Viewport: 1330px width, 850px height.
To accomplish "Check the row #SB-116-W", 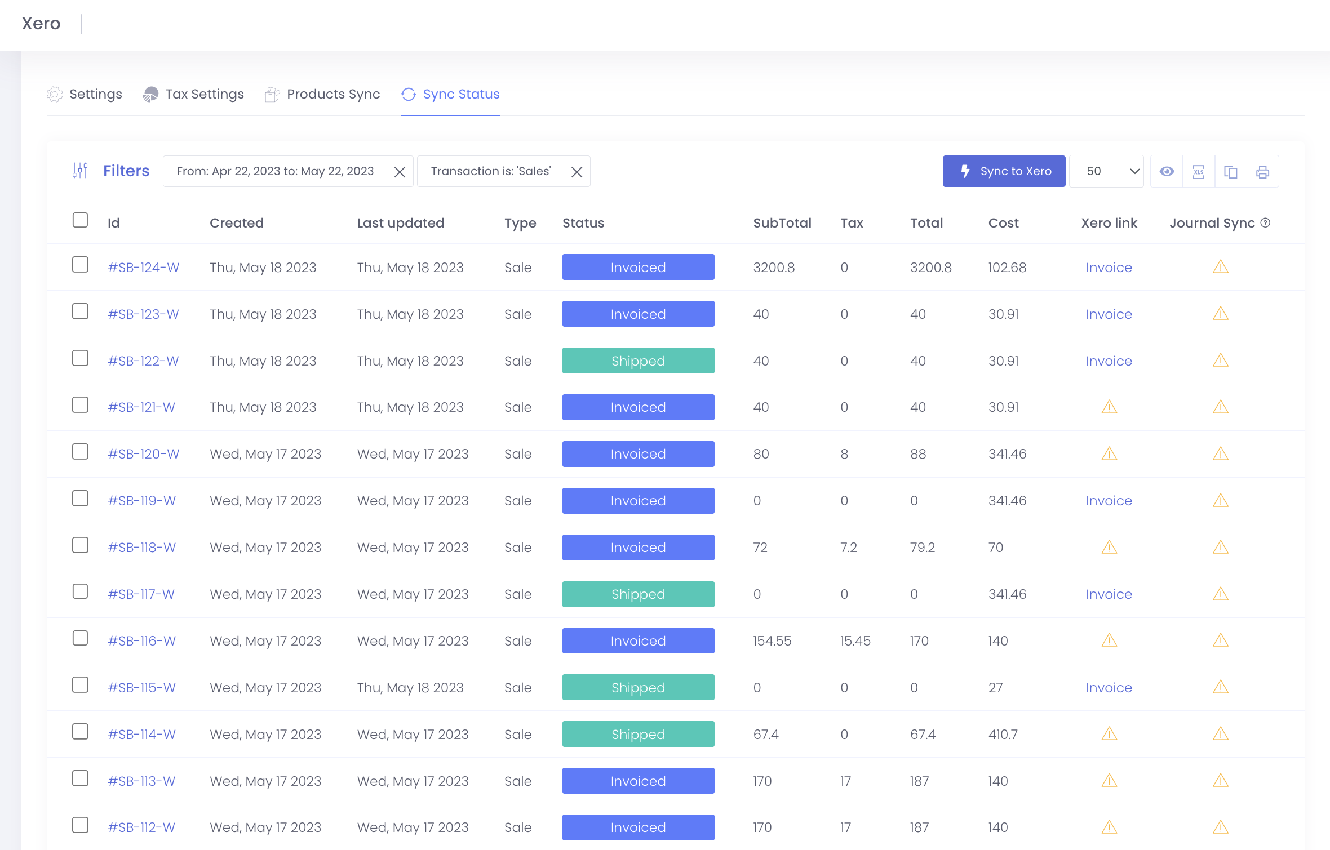I will [x=81, y=638].
